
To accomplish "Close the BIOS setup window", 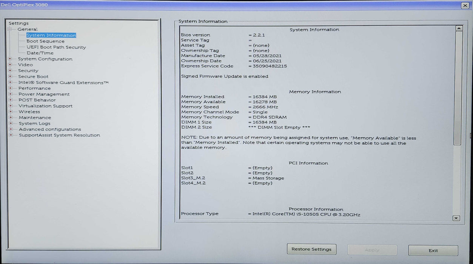I will point(465,5).
